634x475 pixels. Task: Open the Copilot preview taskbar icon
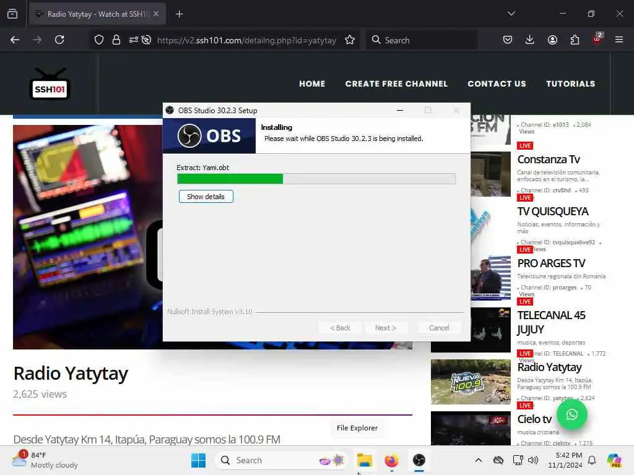tap(614, 460)
